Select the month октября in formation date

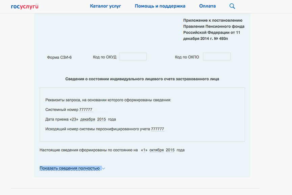click(x=156, y=150)
